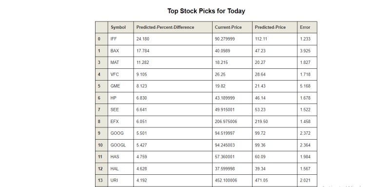Click the Symbol column header

[x=120, y=27]
